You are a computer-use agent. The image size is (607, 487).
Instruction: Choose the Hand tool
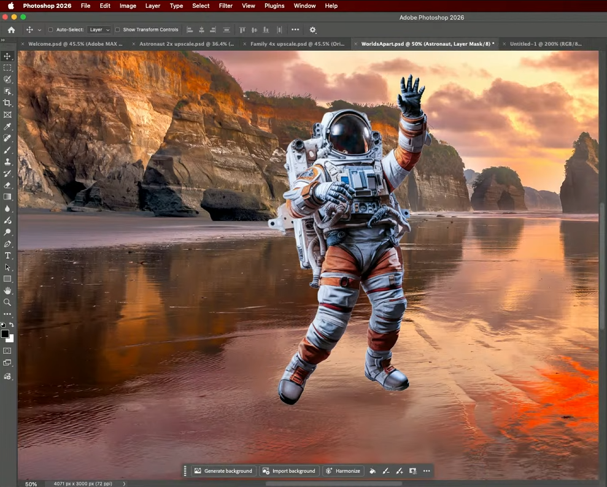7,291
